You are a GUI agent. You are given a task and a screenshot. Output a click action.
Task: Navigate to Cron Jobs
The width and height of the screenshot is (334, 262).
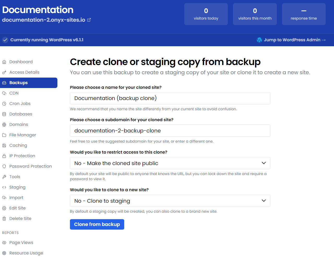[29, 104]
